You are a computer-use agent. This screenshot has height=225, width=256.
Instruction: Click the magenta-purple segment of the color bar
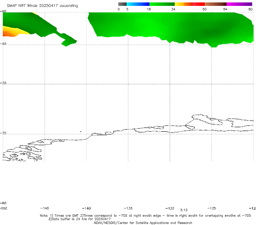tap(239, 4)
